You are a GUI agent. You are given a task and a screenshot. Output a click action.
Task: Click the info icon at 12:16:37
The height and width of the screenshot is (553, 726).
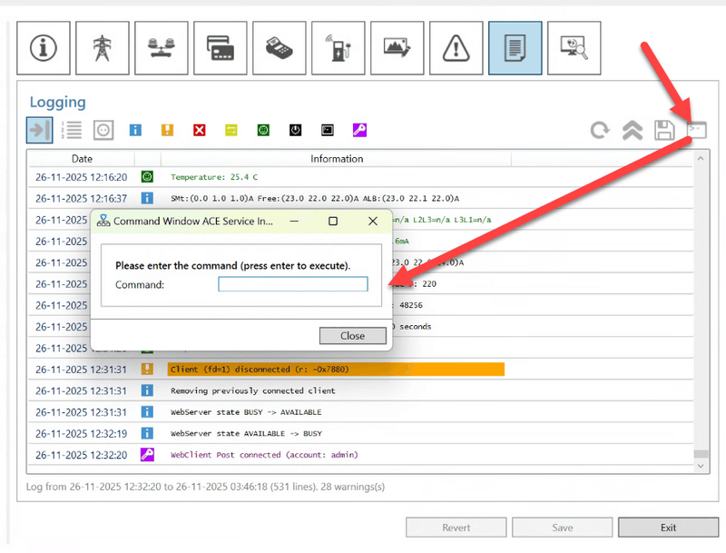[147, 198]
